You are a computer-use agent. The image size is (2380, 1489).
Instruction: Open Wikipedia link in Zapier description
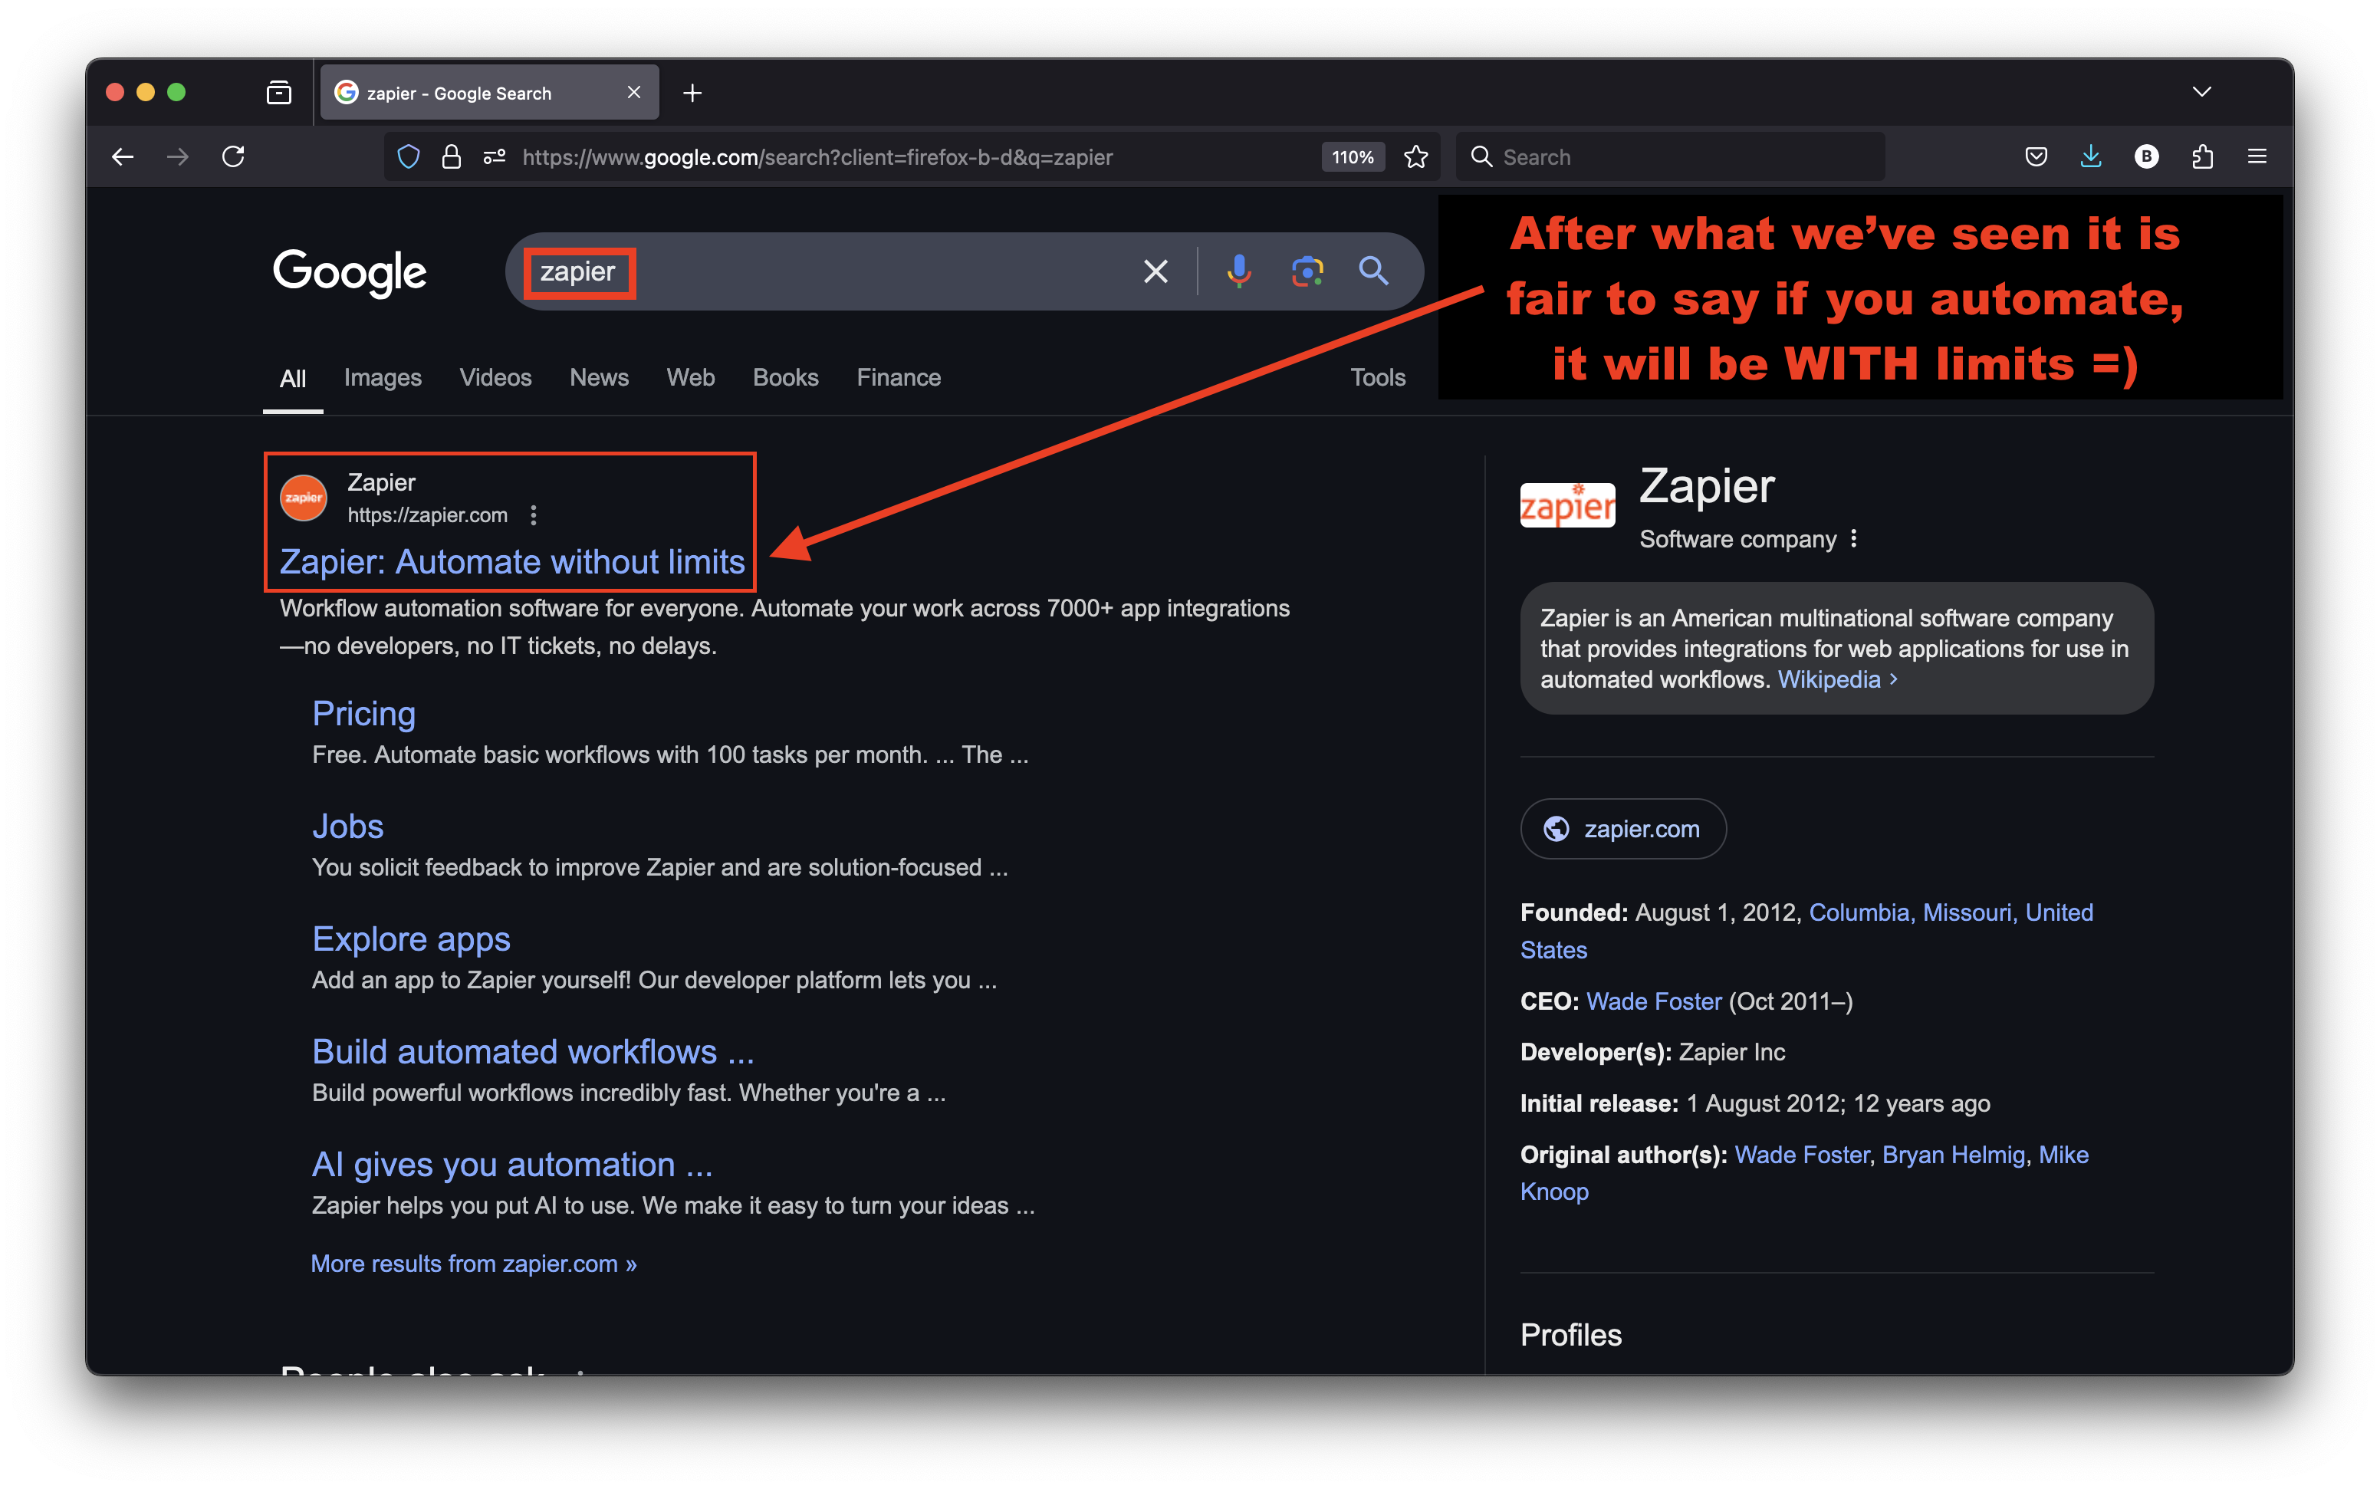[x=1837, y=679]
